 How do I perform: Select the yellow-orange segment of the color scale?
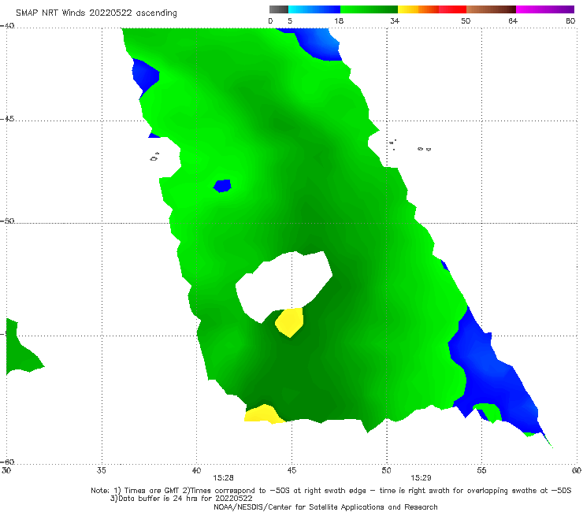click(418, 9)
